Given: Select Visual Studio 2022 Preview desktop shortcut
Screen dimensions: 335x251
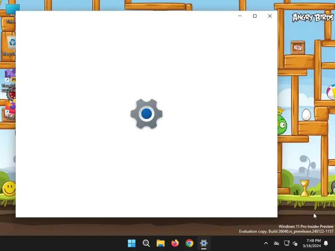Looking at the screenshot, I should pos(8,81).
